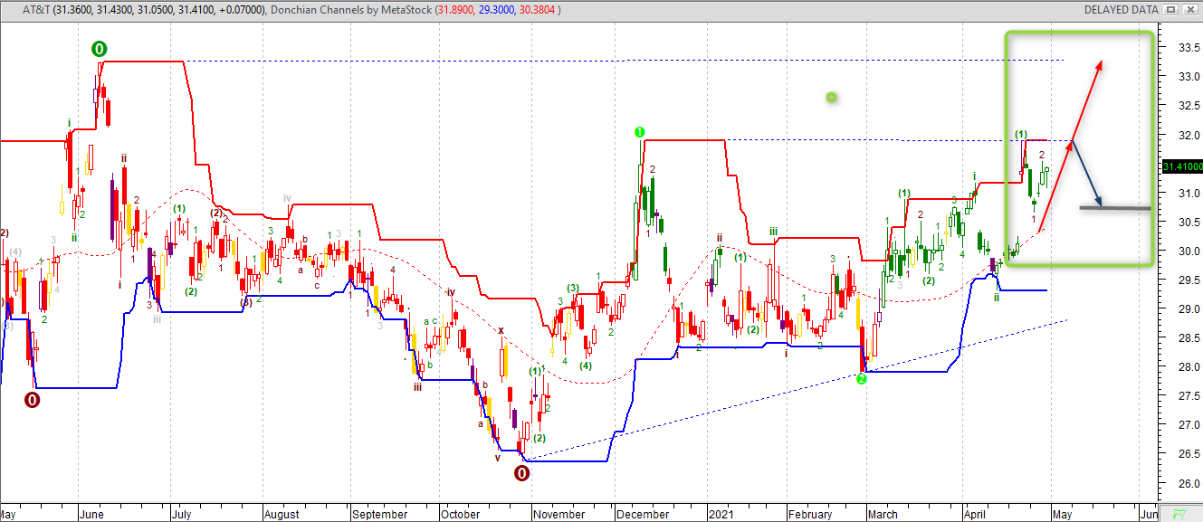Click the 2021 label on the date axis

coord(722,514)
